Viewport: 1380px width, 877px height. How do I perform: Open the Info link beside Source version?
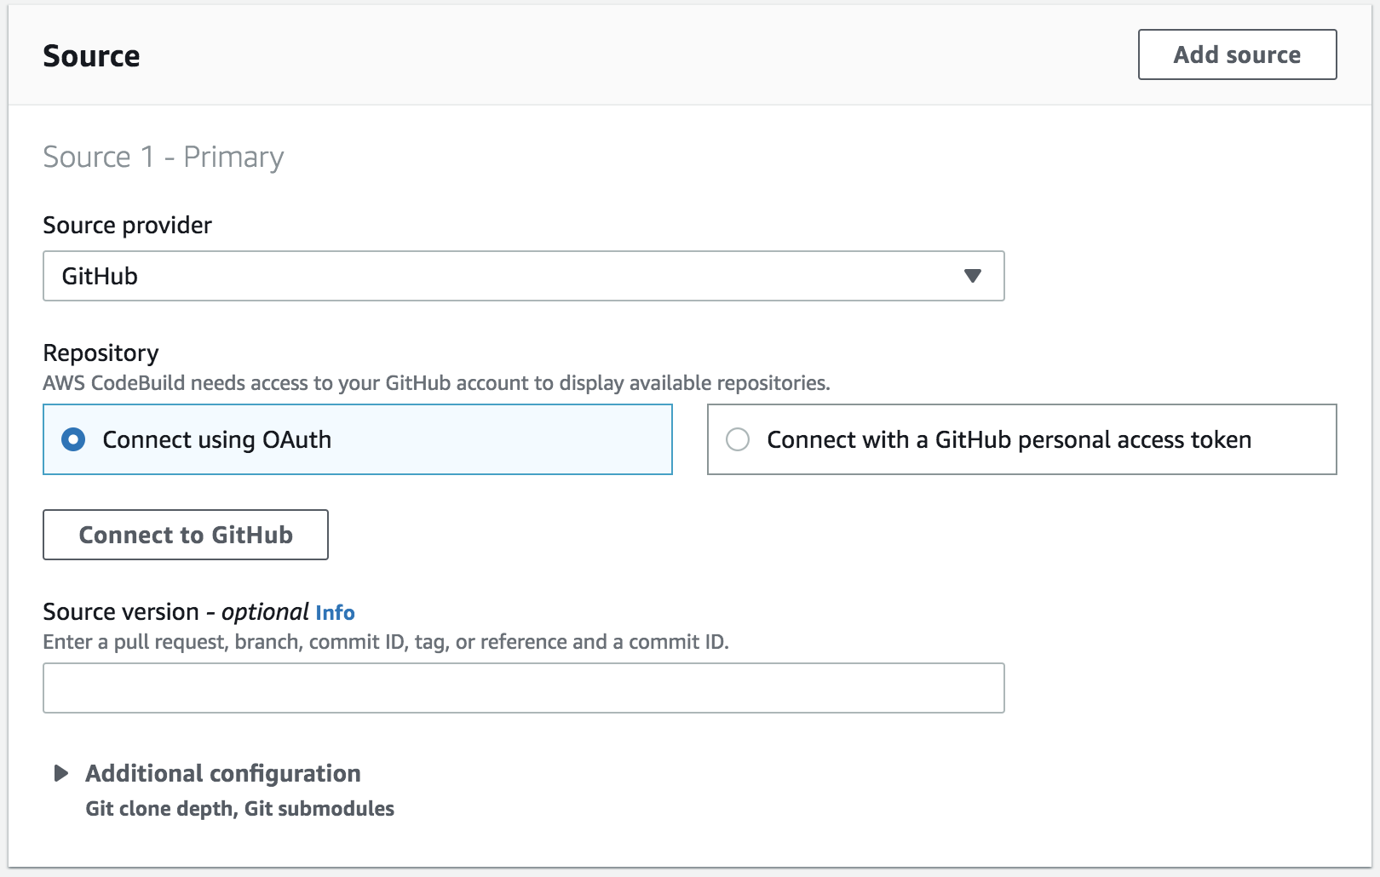(335, 612)
